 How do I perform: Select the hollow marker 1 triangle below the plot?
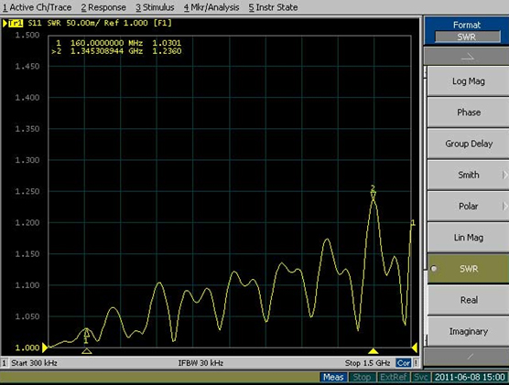pos(86,351)
